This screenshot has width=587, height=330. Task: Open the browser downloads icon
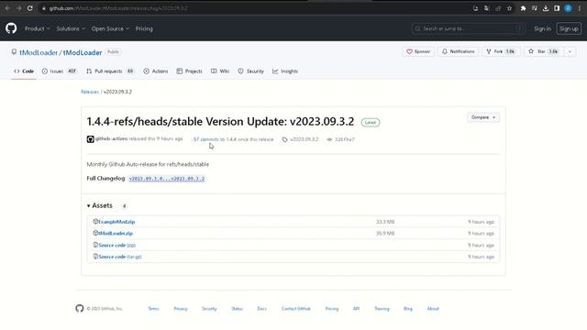(x=546, y=8)
